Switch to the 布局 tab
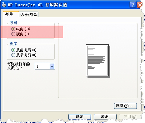This screenshot has height=123, width=145. pyautogui.click(x=9, y=14)
